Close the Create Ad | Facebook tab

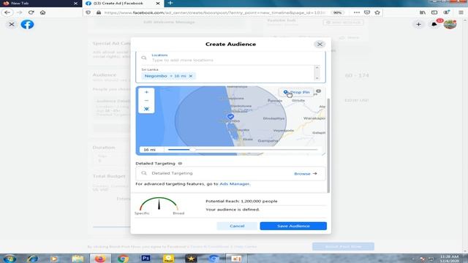(158, 3)
